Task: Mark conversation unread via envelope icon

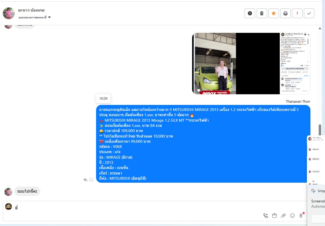Action: 285,13
